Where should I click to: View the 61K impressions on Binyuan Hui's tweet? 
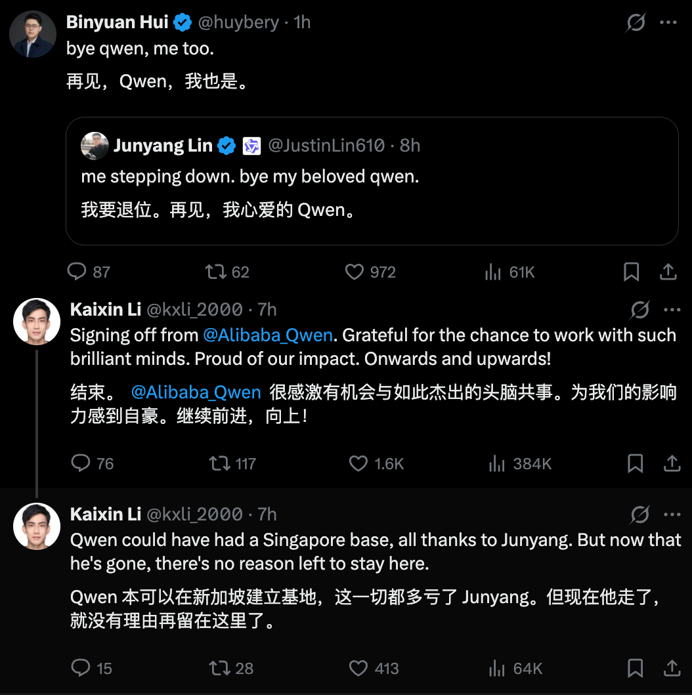(493, 271)
